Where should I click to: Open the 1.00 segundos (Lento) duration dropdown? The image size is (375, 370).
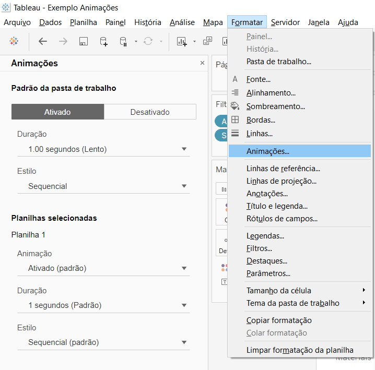103,149
